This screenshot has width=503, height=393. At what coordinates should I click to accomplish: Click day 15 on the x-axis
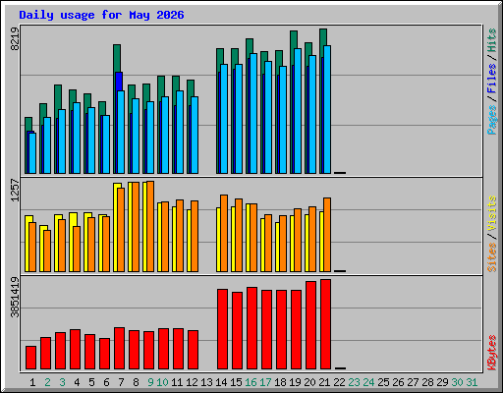click(x=236, y=382)
